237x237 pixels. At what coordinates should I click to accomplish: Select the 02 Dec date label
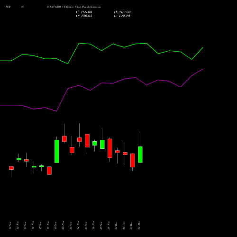point(124,225)
